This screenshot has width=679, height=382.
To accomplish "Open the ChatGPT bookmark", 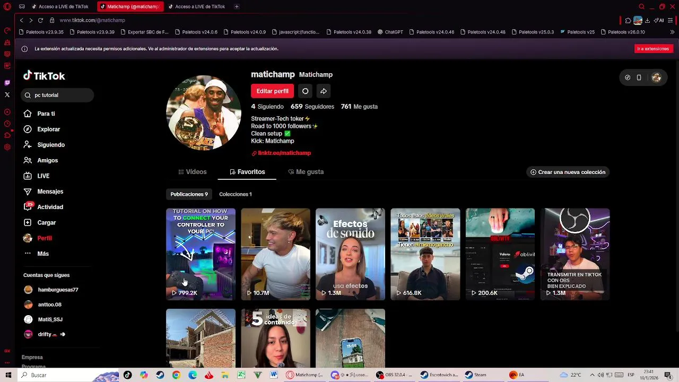I will tap(390, 32).
